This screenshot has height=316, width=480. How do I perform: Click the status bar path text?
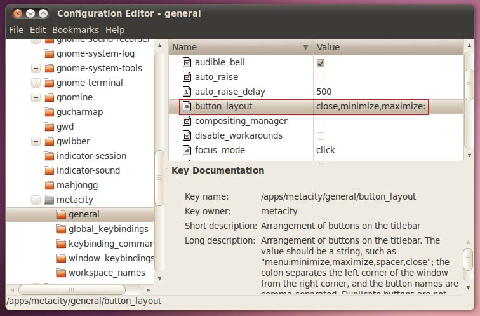pos(84,301)
